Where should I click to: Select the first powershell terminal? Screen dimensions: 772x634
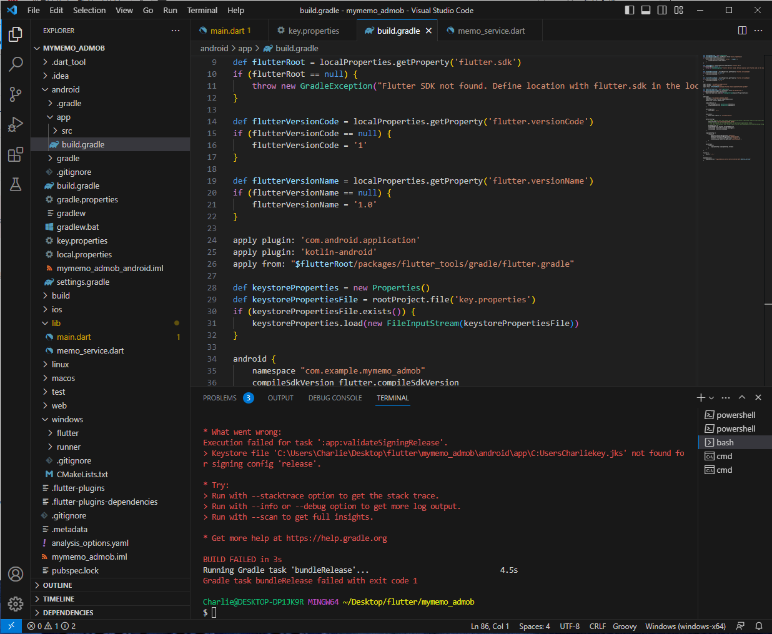click(735, 415)
